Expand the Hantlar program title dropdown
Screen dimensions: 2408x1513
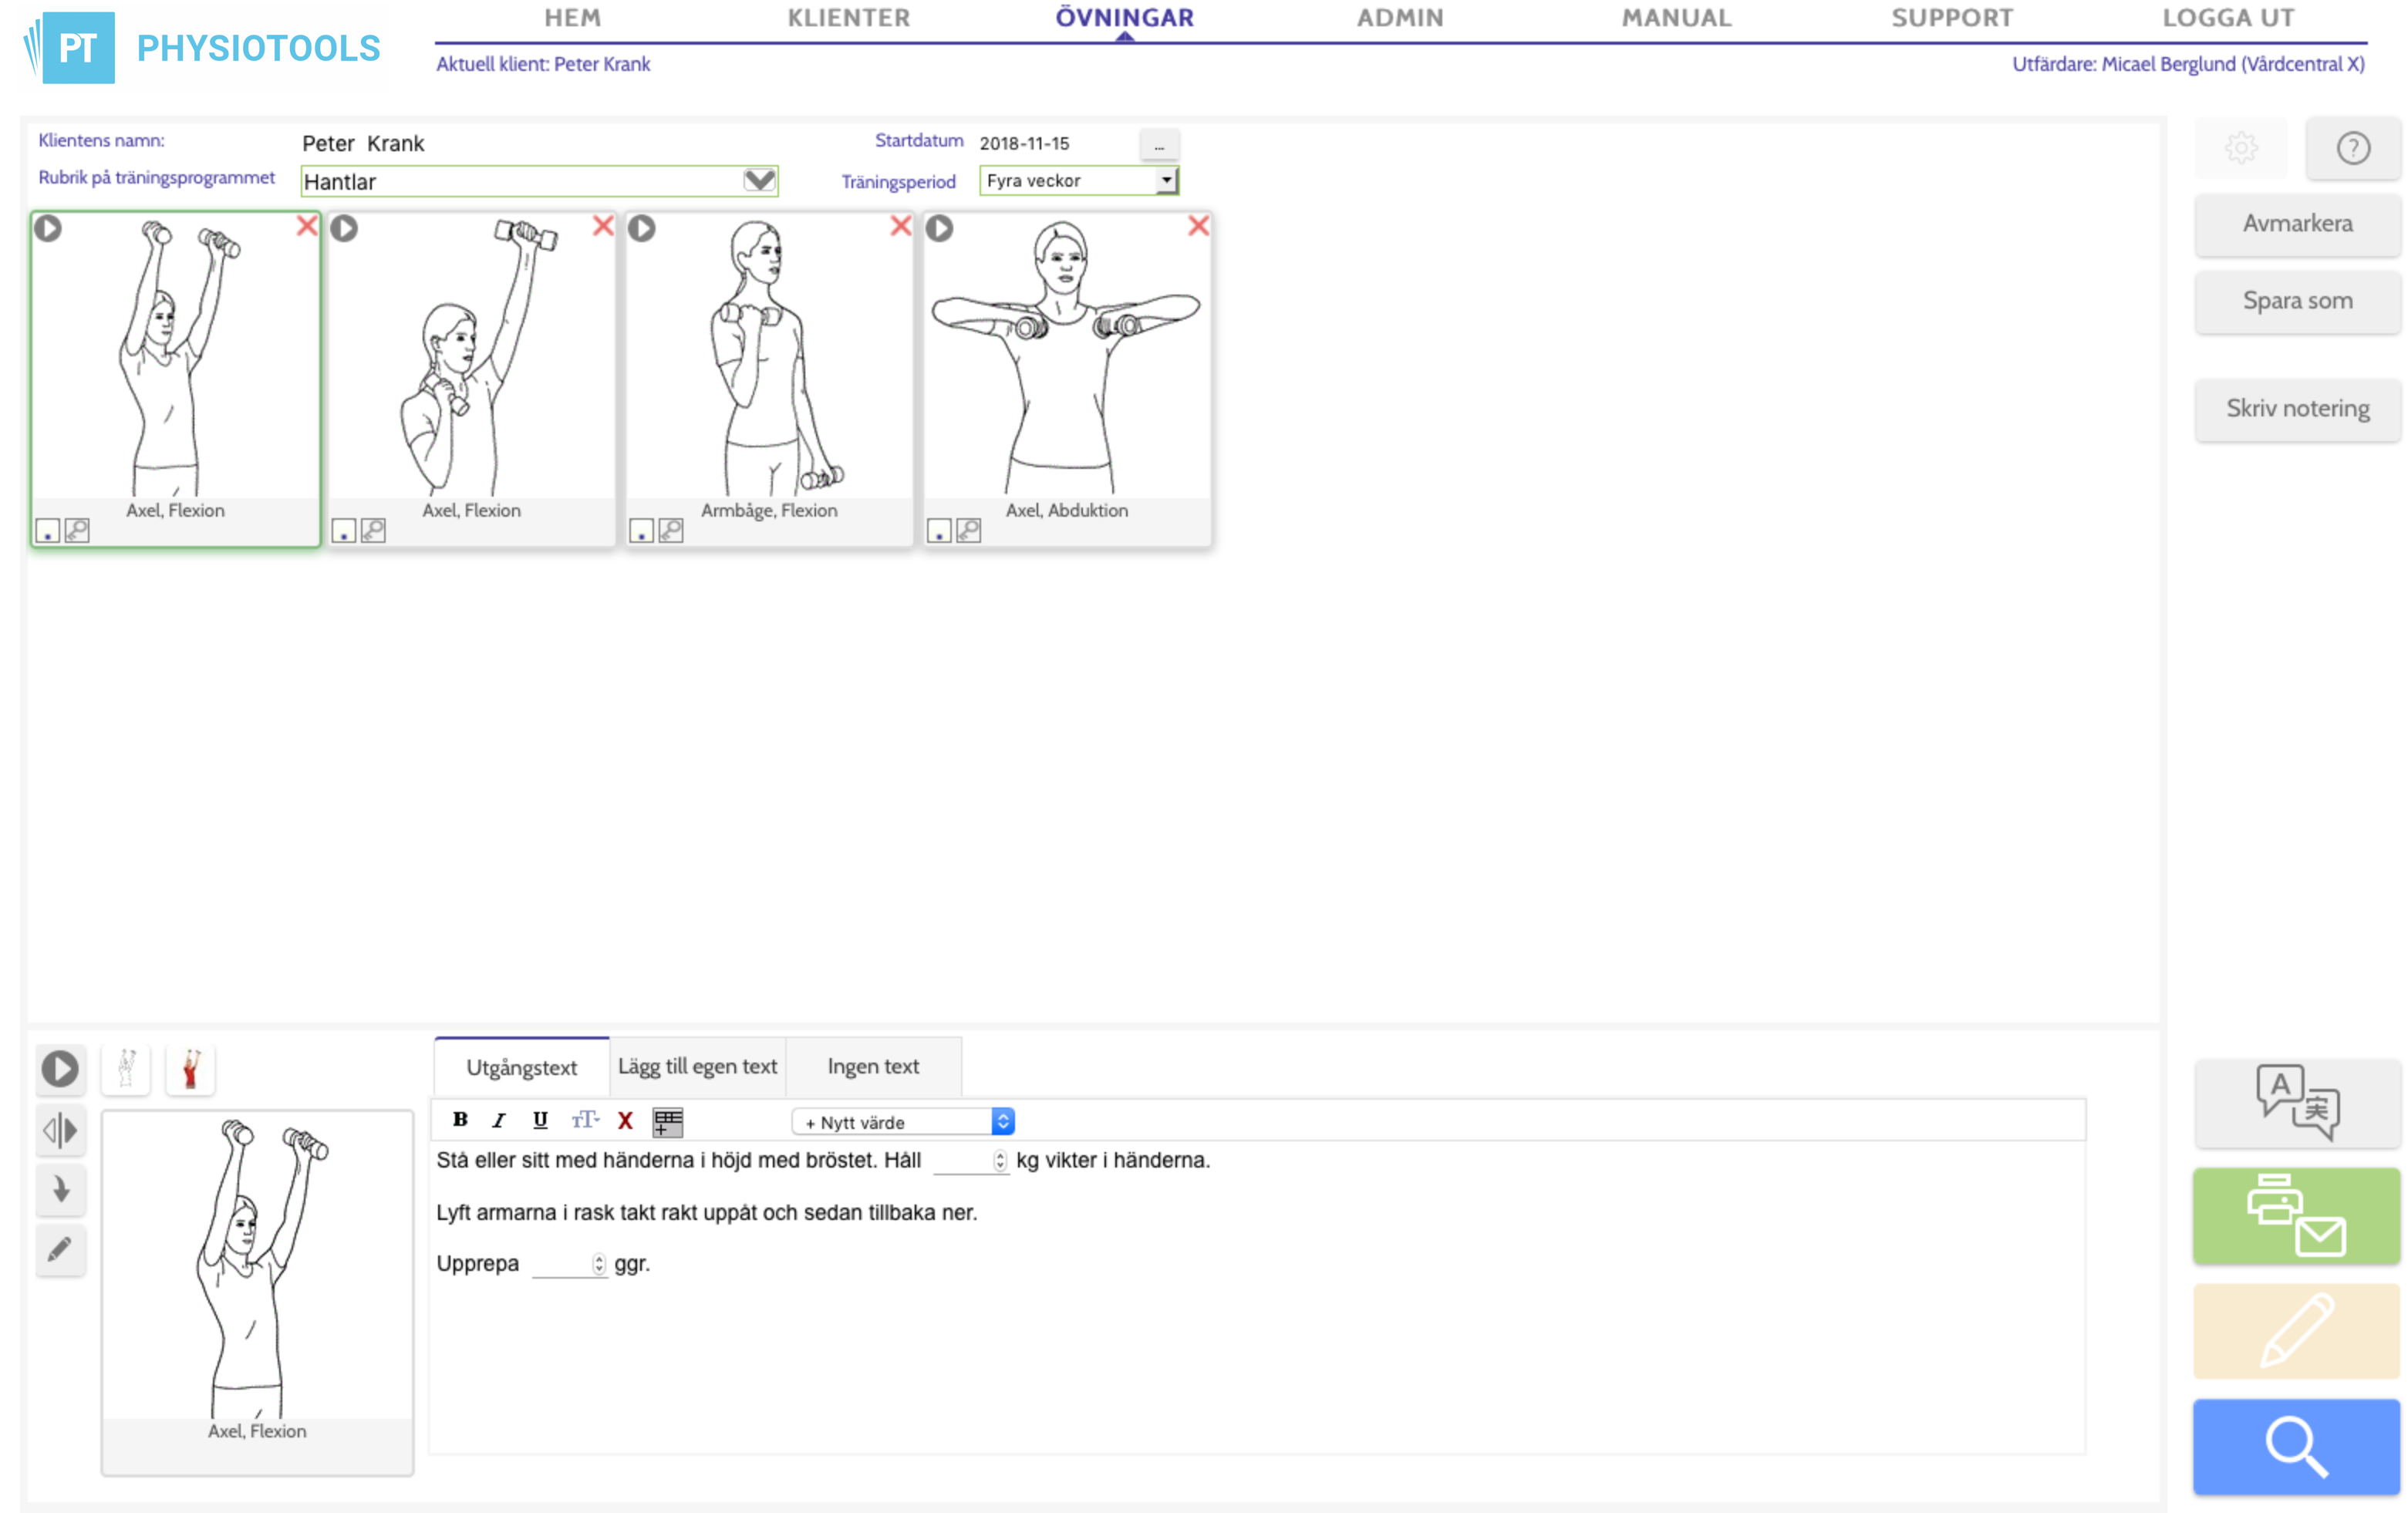coord(759,180)
